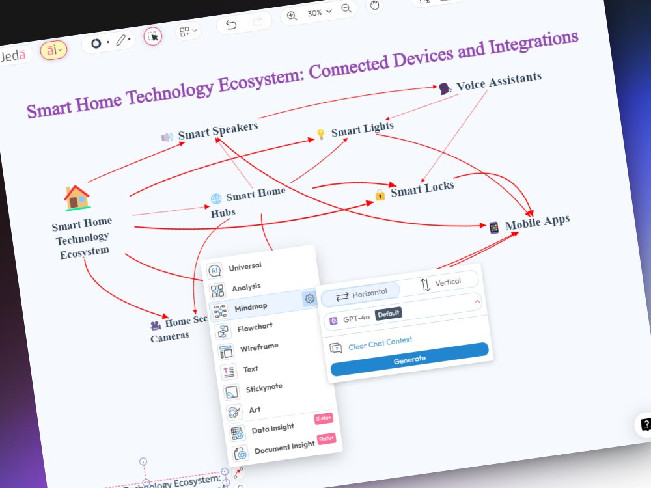The width and height of the screenshot is (651, 488).
Task: Choose Data Insight from the AI menu
Action: click(x=272, y=430)
